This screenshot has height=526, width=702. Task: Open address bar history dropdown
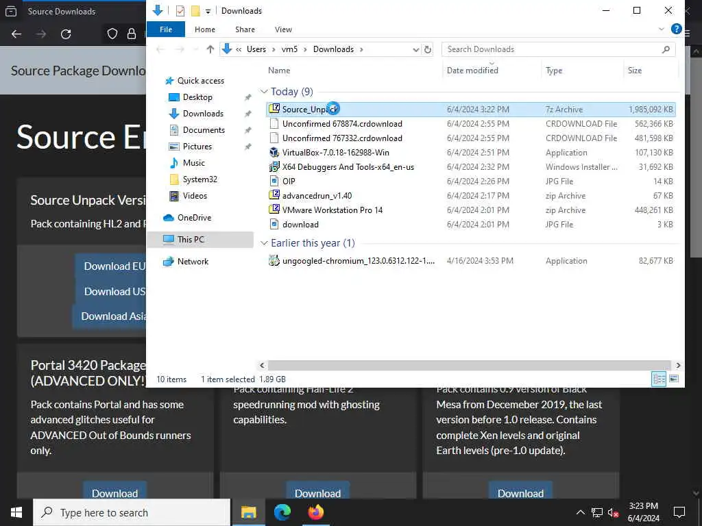416,49
